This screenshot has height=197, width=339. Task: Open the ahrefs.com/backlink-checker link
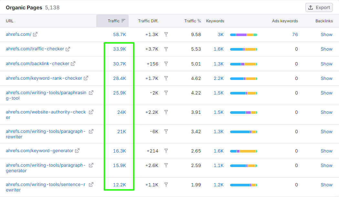[37, 64]
